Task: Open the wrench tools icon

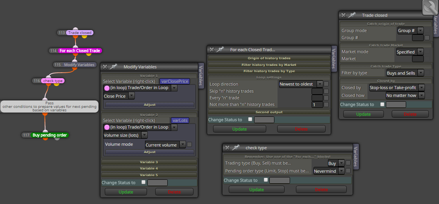Action: 430,8
